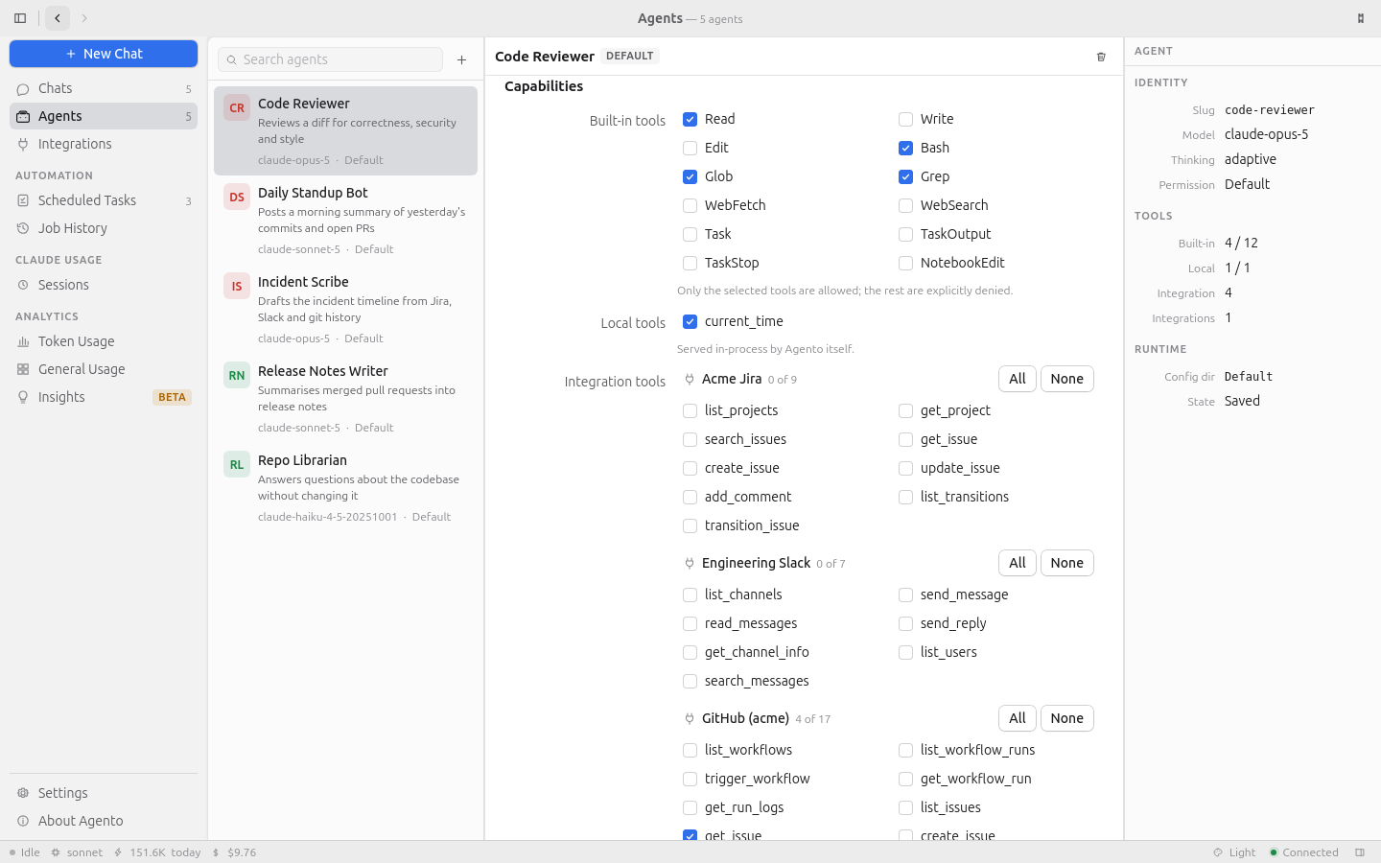
Task: Toggle the sidebar panel icon
Action: (20, 18)
